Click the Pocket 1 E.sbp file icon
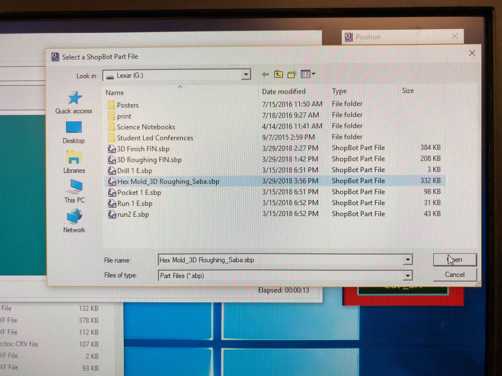502x376 pixels. tap(112, 192)
